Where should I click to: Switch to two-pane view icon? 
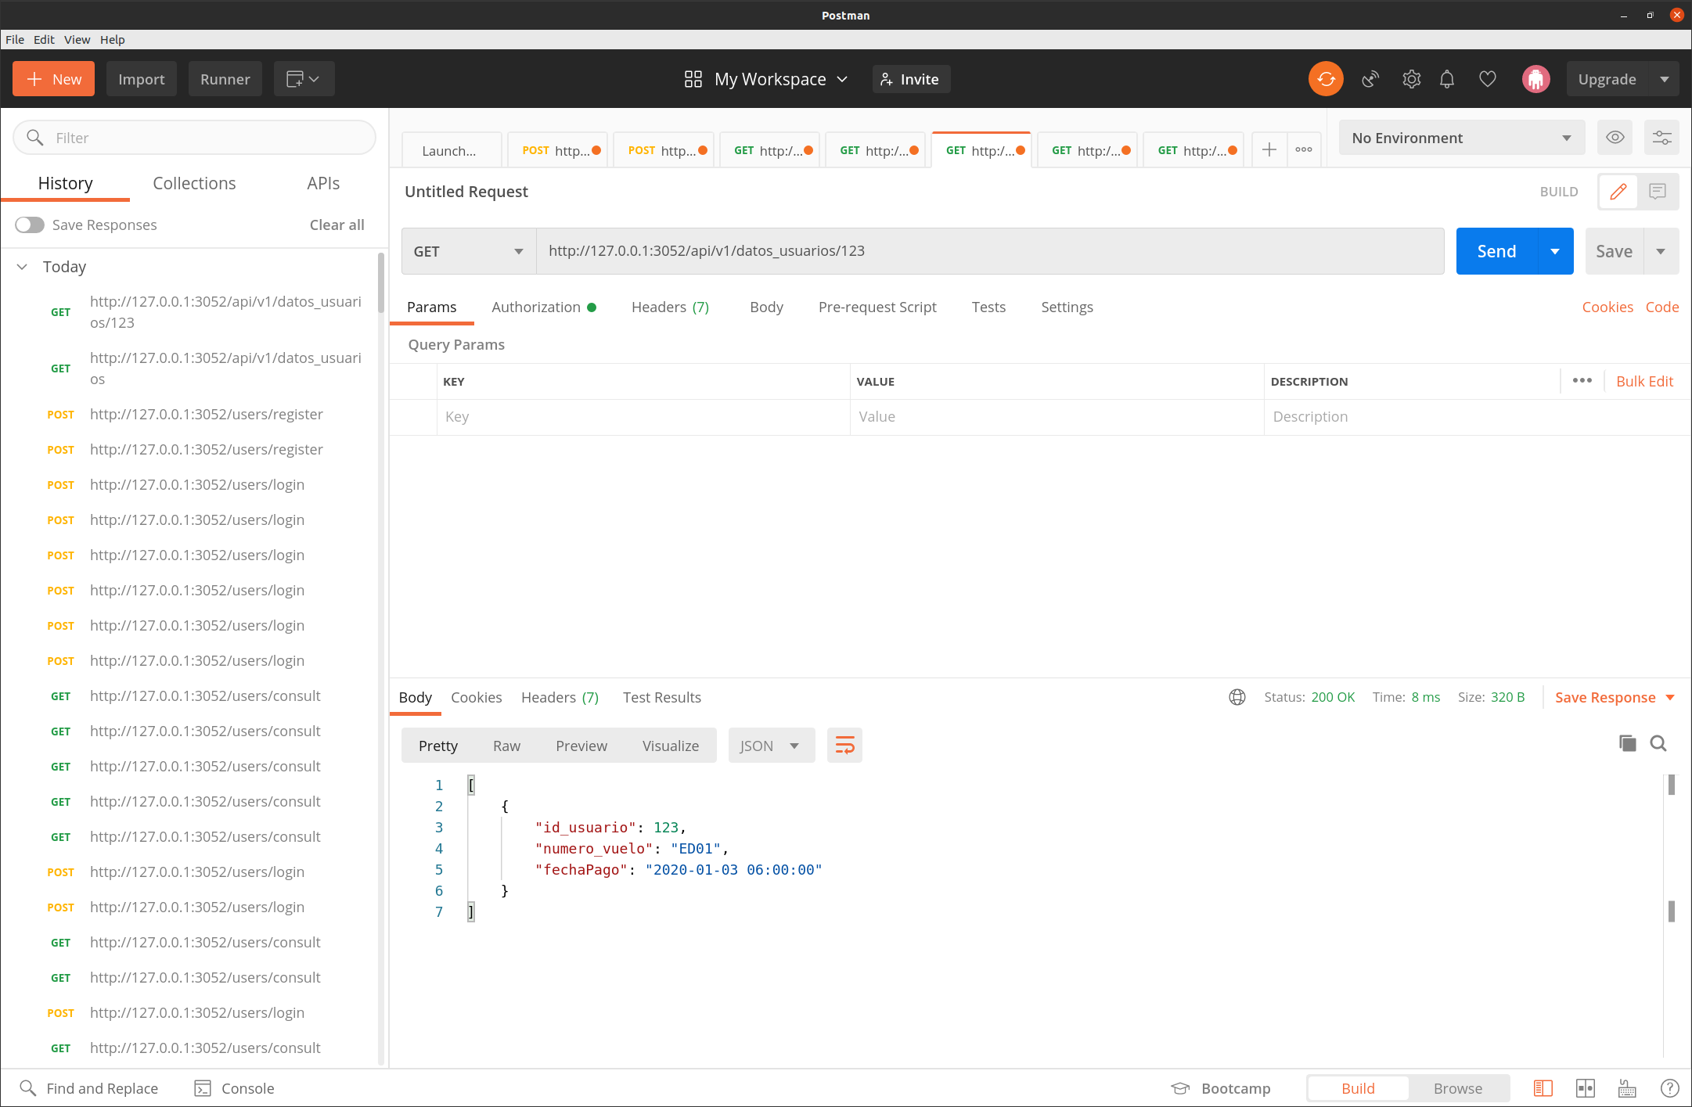tap(1586, 1088)
